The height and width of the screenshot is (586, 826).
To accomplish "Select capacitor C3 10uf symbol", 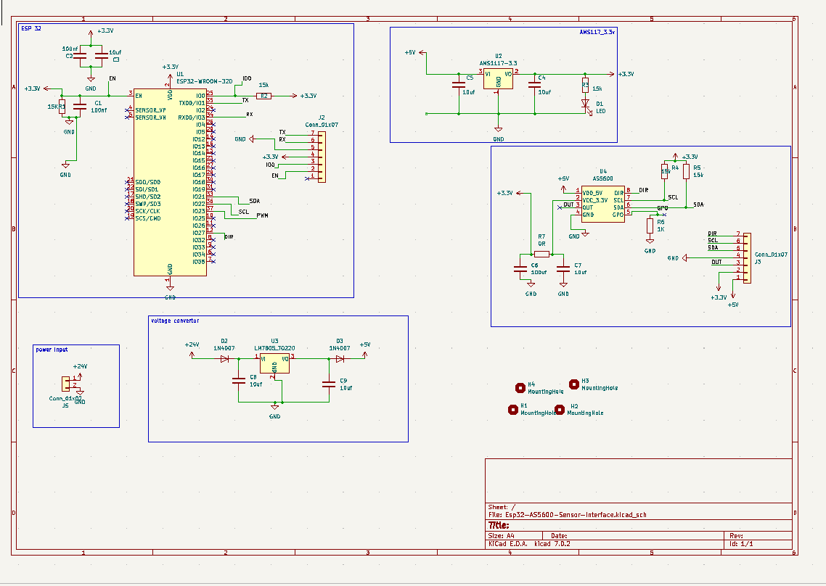I will click(101, 55).
